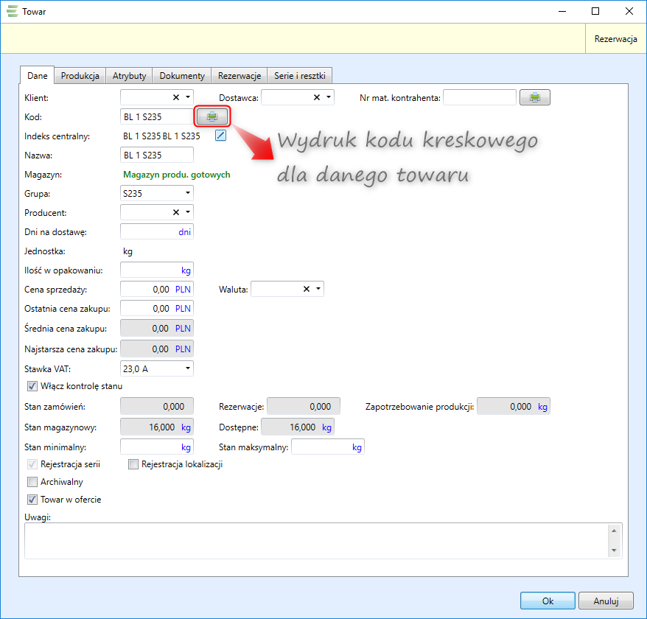This screenshot has width=647, height=619.
Task: Click the Uwagi notes text area
Action: click(317, 540)
